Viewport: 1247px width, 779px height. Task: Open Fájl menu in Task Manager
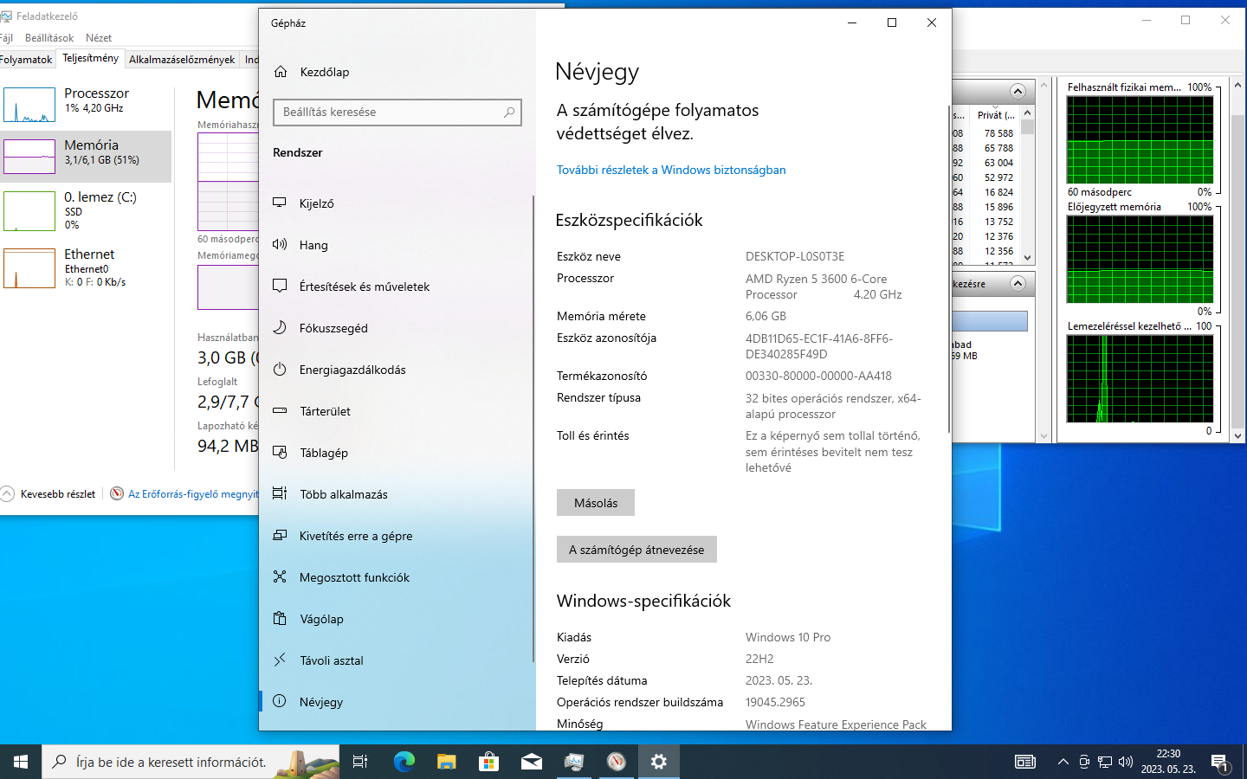6,38
